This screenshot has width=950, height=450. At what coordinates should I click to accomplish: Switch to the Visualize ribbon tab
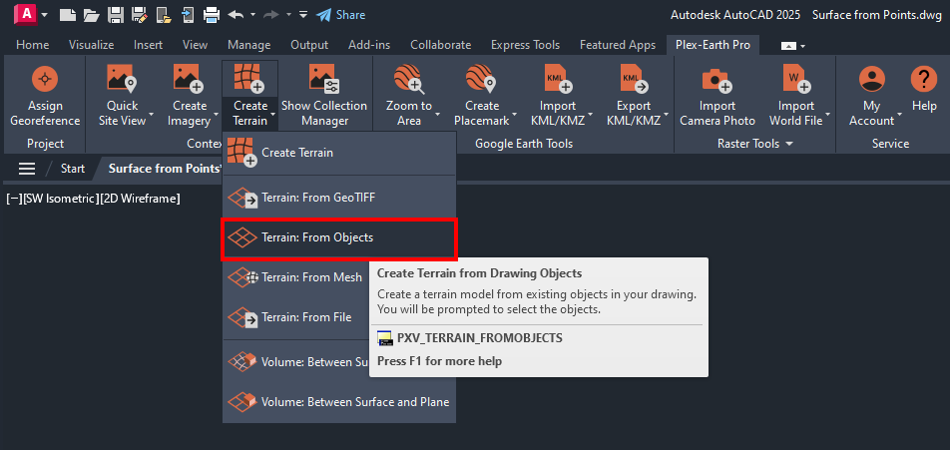[x=92, y=45]
